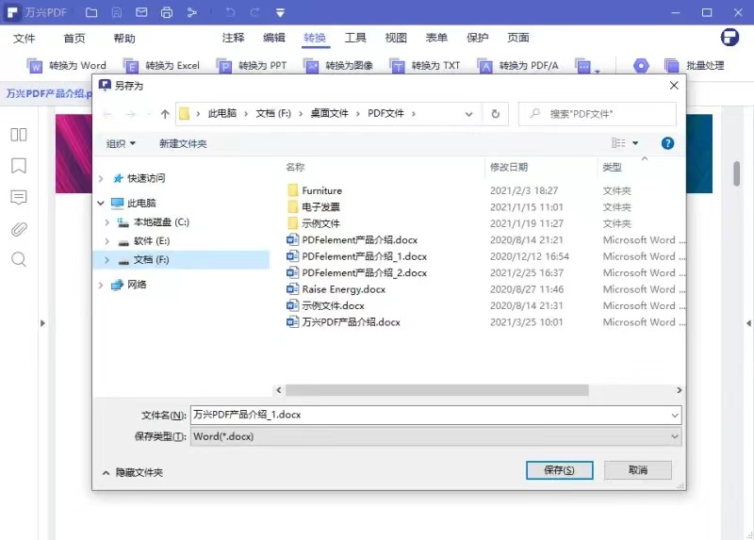Switch to the 工具 tab
The width and height of the screenshot is (754, 540).
pos(355,38)
